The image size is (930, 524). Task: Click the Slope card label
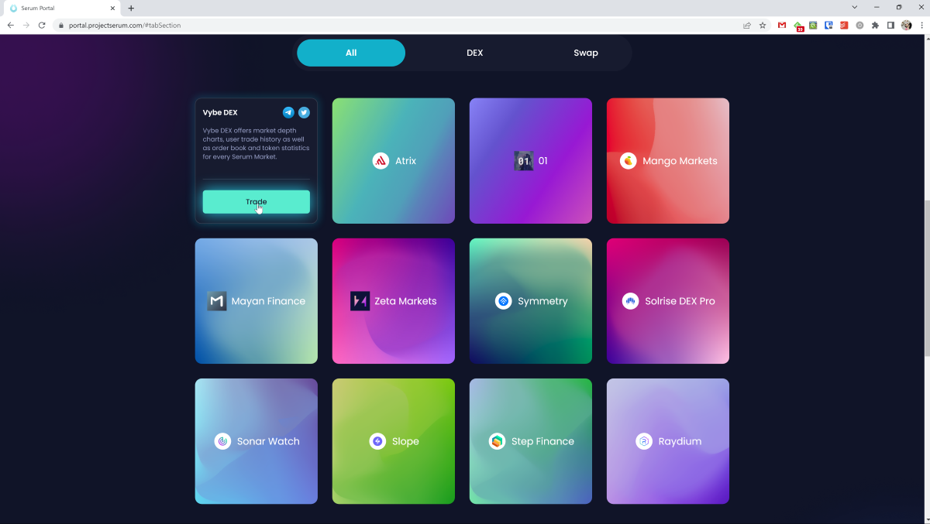[x=405, y=441]
